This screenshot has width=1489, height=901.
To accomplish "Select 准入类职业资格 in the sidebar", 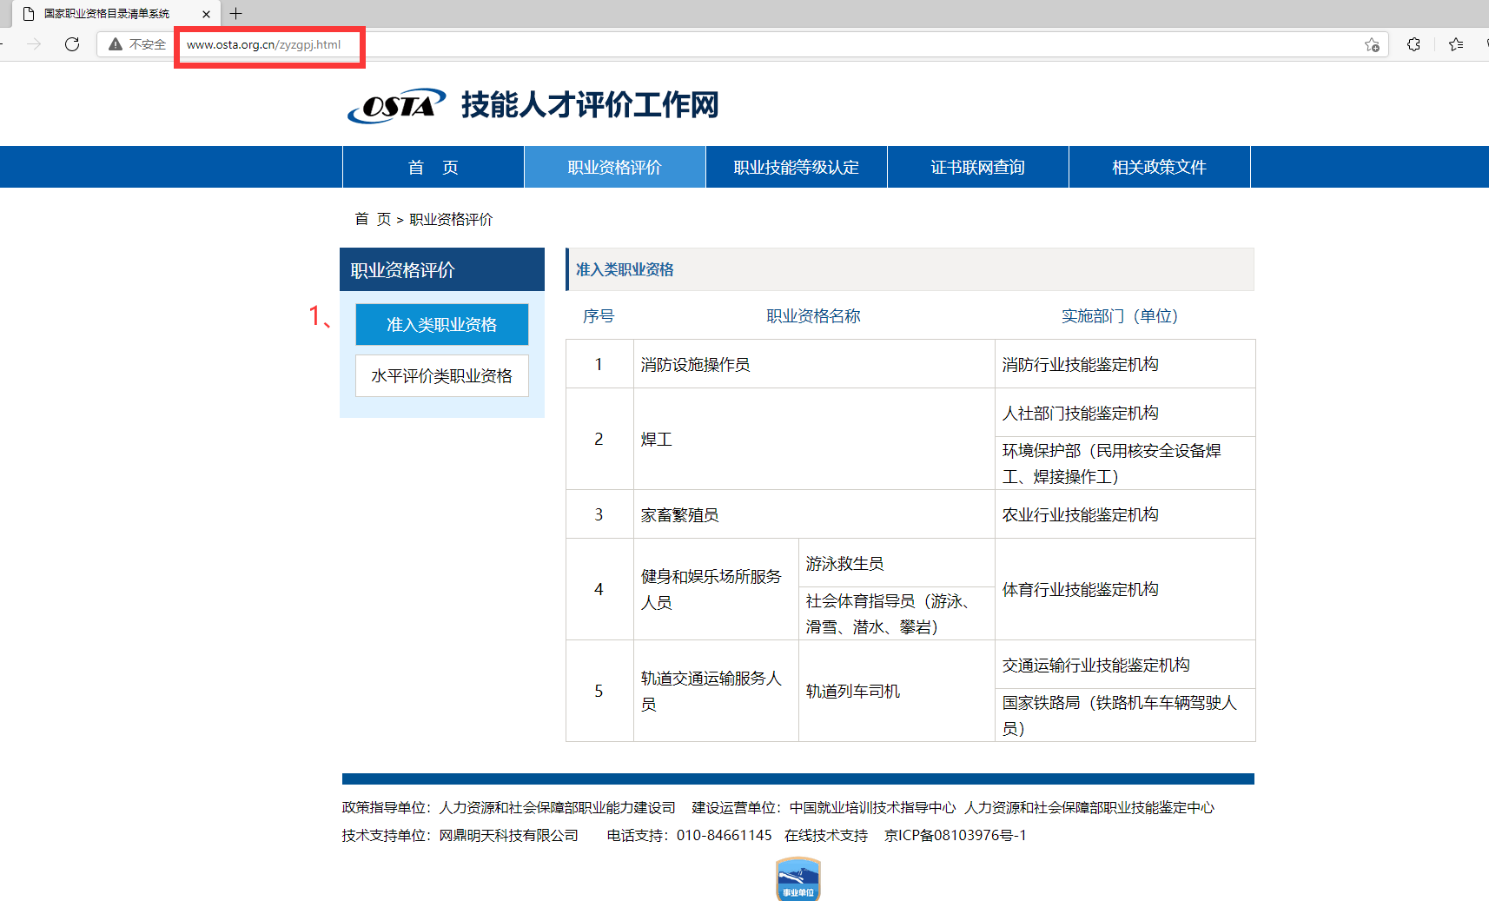I will [x=441, y=324].
